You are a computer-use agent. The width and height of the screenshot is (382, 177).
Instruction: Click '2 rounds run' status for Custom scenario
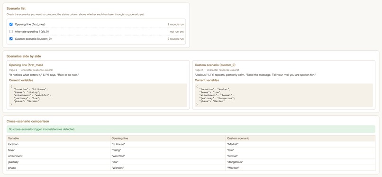click(176, 39)
